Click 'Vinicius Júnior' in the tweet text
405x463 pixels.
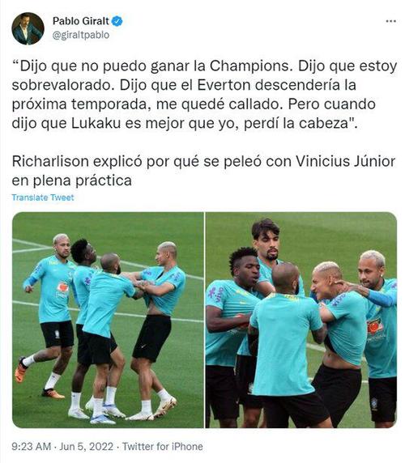[346, 162]
